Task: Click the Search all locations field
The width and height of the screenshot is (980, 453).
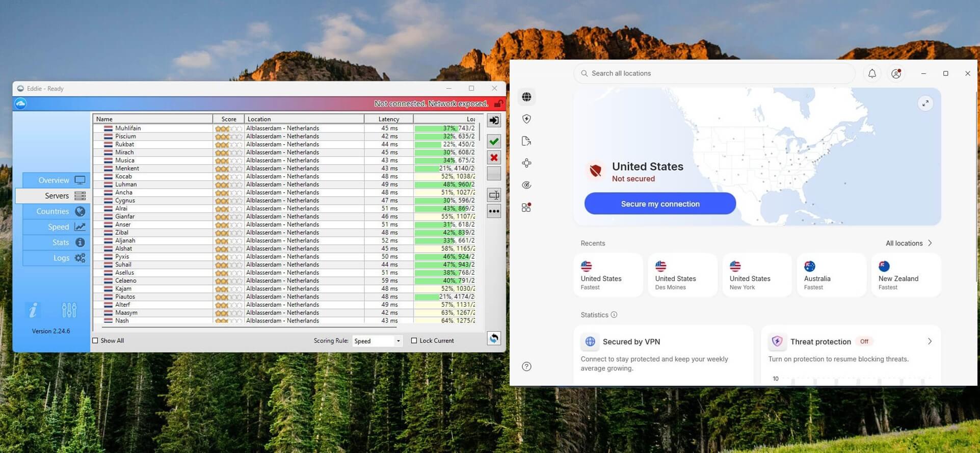Action: (714, 73)
